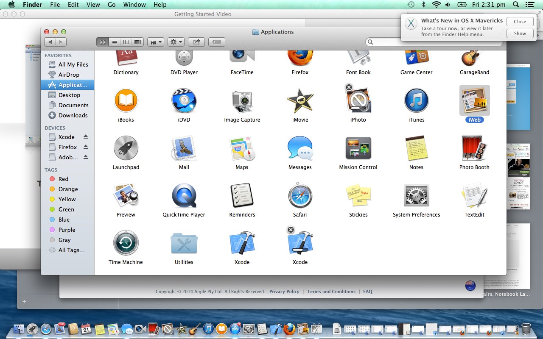Open the Help menu
Viewport: 543px width, 339px height.
tap(160, 5)
